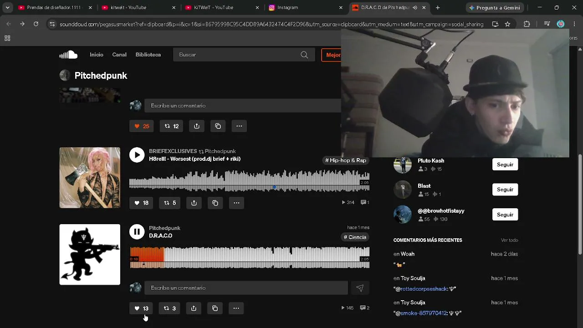Repost the track with 12 reposts

[171, 126]
